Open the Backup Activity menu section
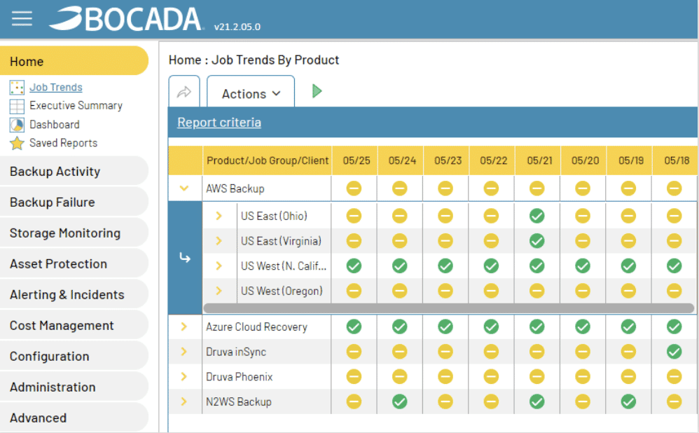 (74, 171)
